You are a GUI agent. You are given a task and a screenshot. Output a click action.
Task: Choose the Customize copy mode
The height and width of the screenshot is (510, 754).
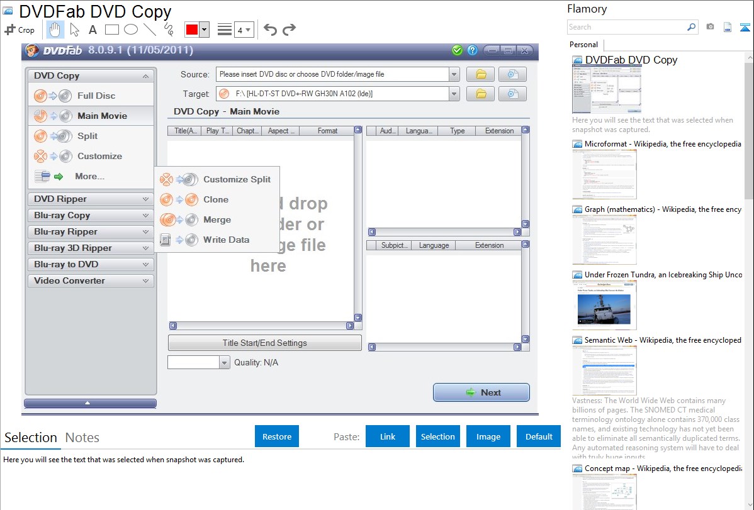[91, 156]
